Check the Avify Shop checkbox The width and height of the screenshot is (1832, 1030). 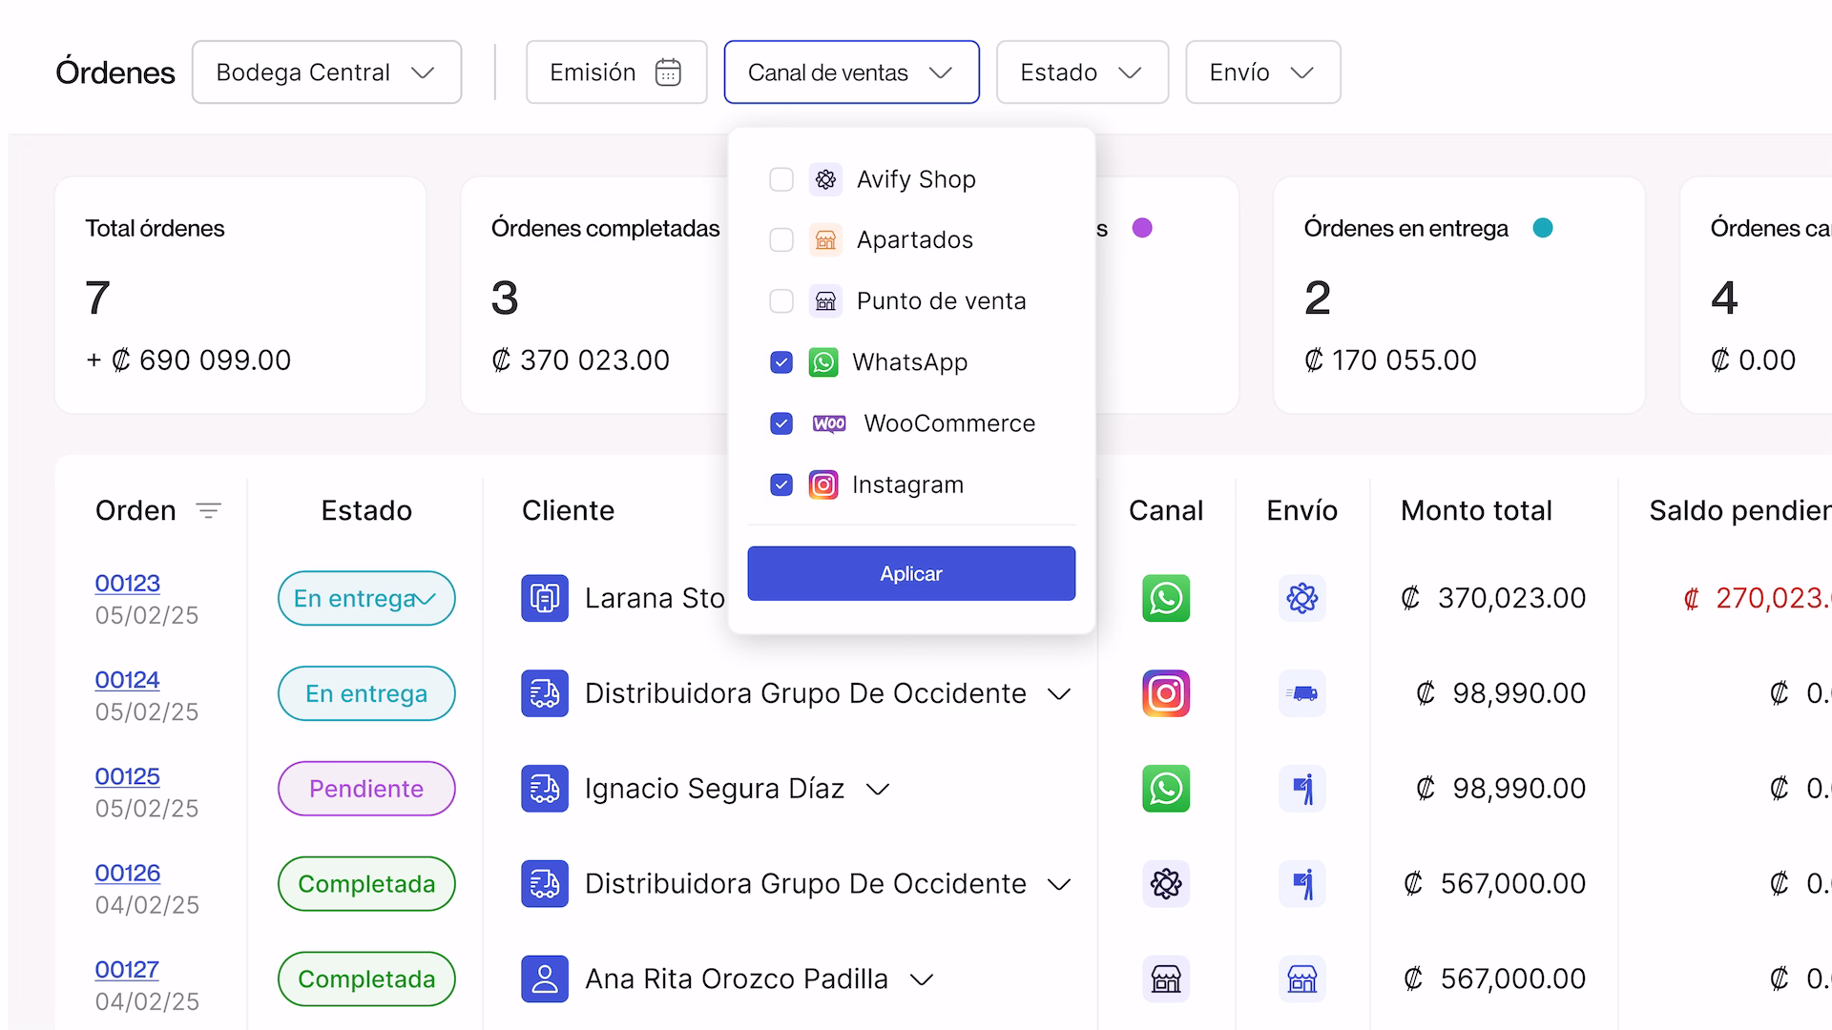(x=781, y=179)
